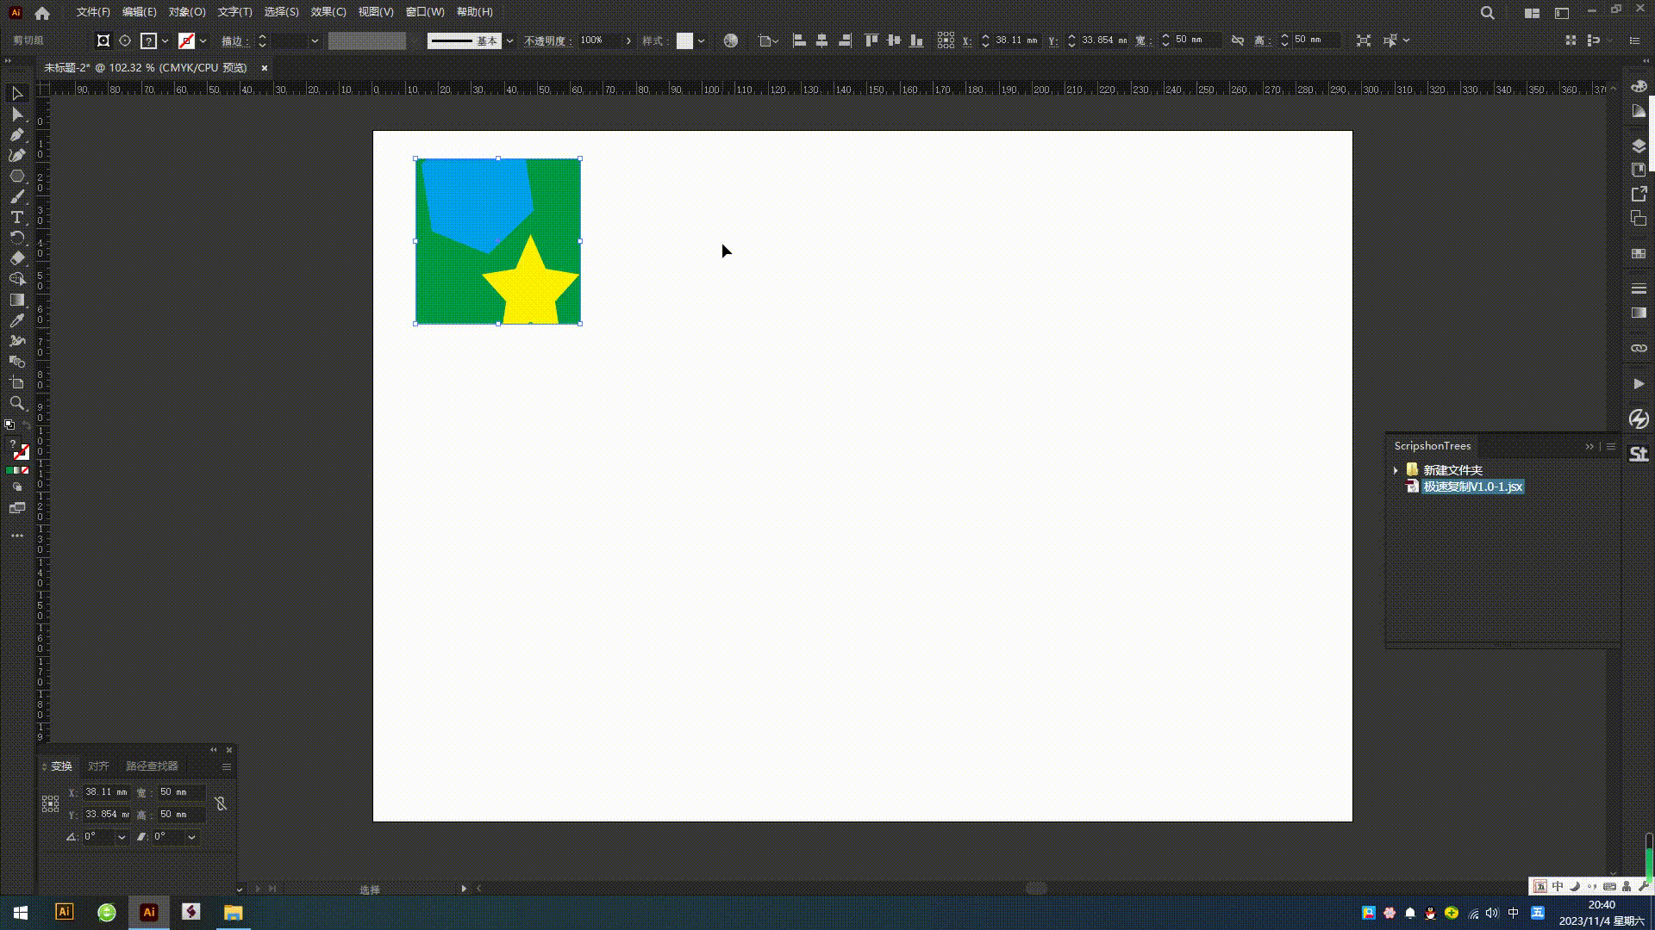Select the Symbol Sprayer tool
Image resolution: width=1655 pixels, height=930 pixels.
pos(16,341)
